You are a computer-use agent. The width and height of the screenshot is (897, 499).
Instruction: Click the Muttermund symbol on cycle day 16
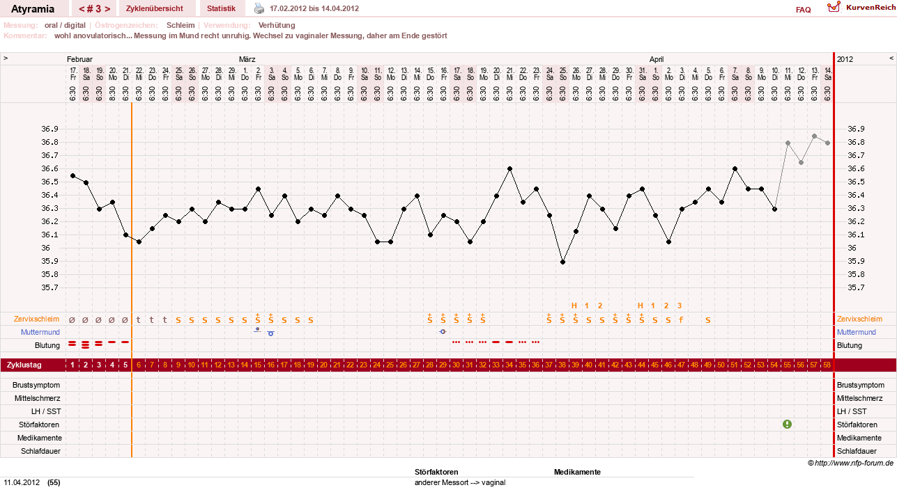coord(271,333)
